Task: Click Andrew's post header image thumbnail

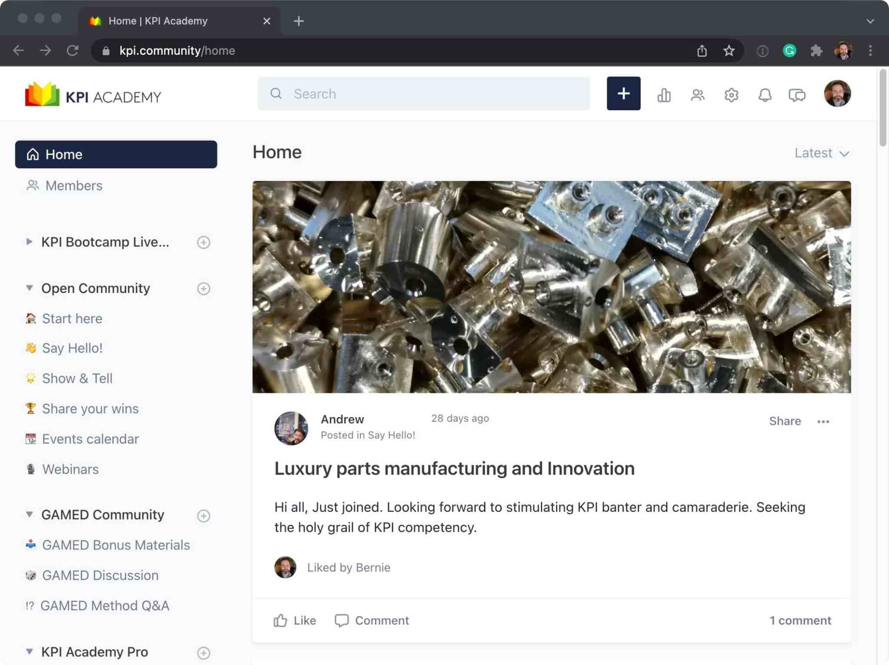Action: (x=552, y=286)
